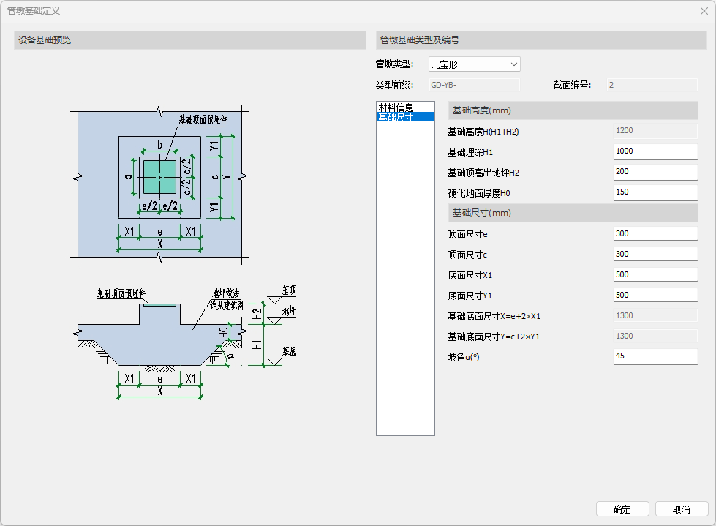The image size is (716, 526).
Task: Click the 底面尺寸Y1 input field
Action: [655, 296]
